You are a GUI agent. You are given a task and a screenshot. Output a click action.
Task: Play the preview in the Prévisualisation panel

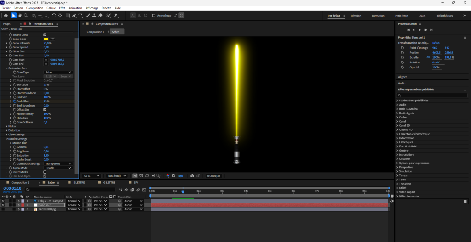[419, 30]
